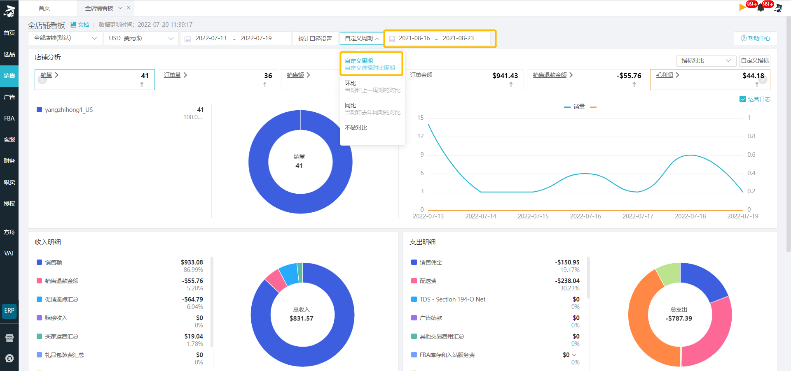791x371 pixels.
Task: Click the 统计口径设置 button
Action: 315,39
